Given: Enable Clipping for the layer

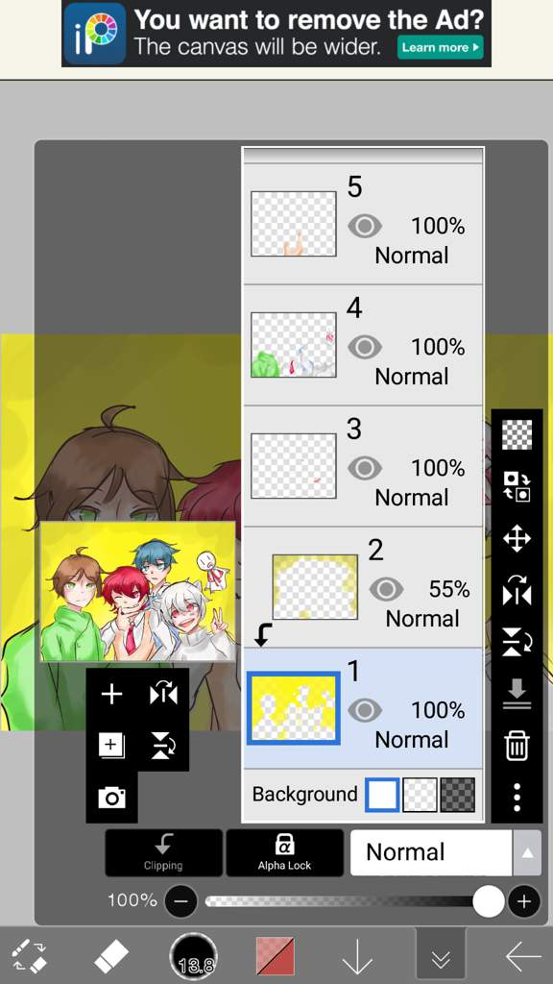Looking at the screenshot, I should pos(163,852).
